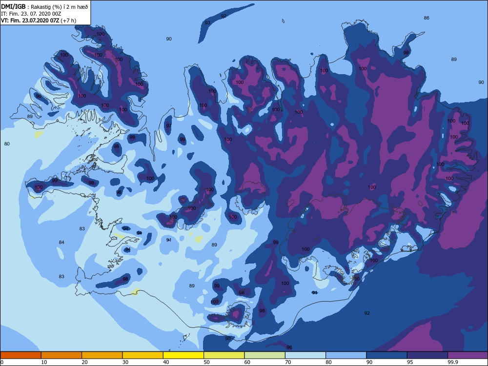
Task: Click the 80–90% sky blue legend swatch
Action: point(346,355)
